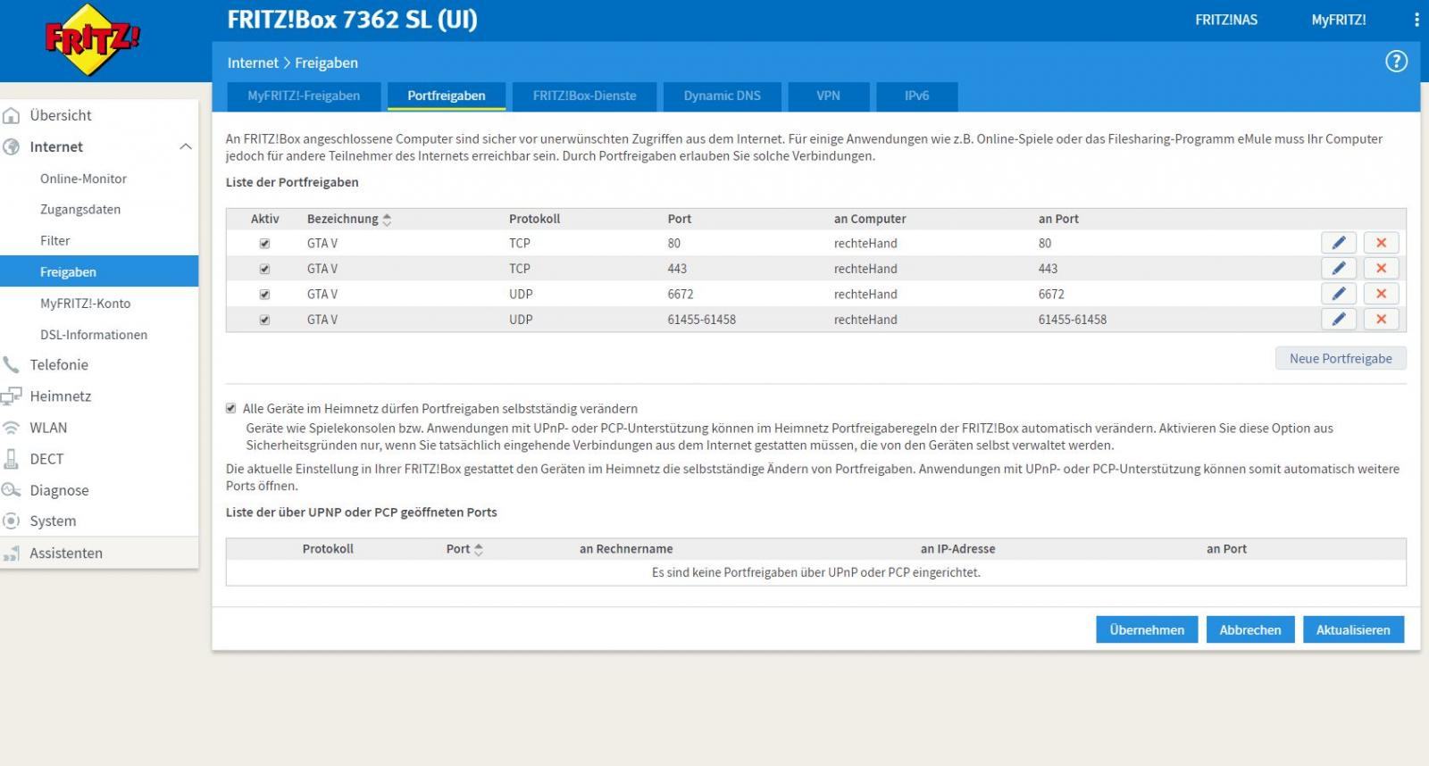Uncheck 'Alle Geräte im Heimnetz dürfen Portfreigaben' option

pyautogui.click(x=231, y=408)
